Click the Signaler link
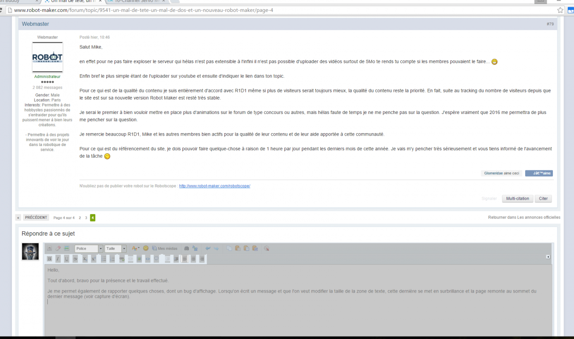 [489, 198]
